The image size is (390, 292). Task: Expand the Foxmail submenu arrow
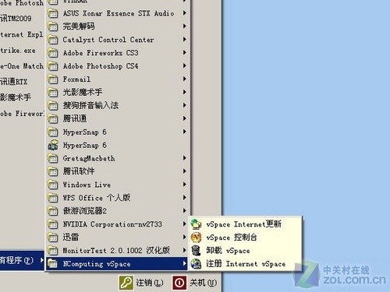[x=184, y=79]
